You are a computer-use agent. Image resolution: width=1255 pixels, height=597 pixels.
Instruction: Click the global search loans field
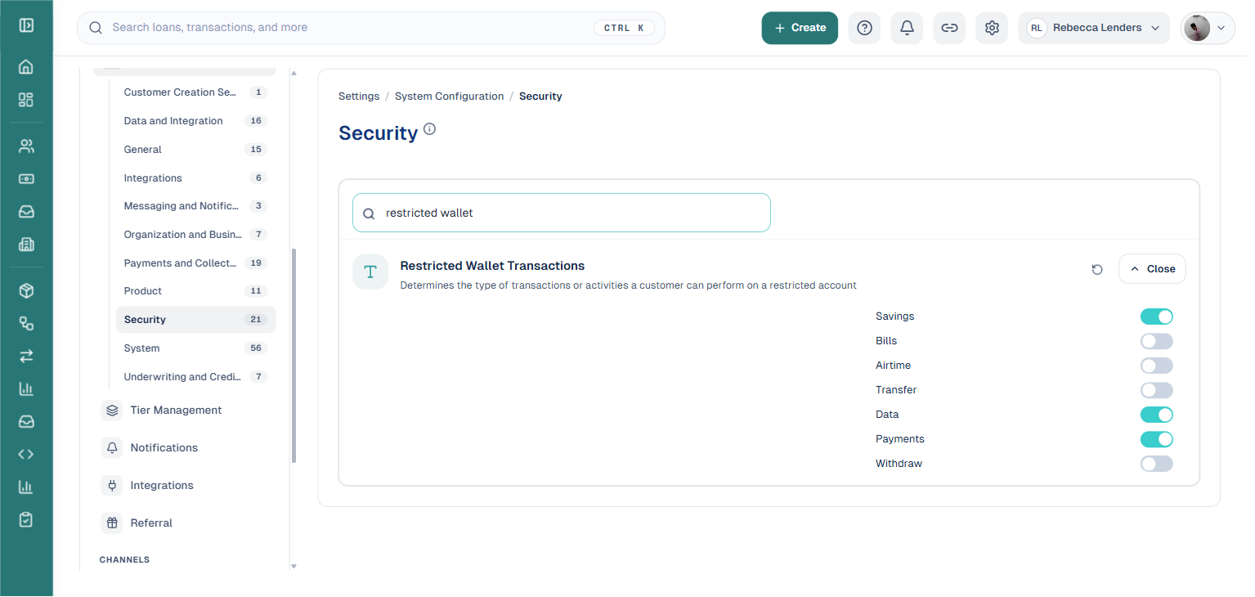click(x=371, y=28)
